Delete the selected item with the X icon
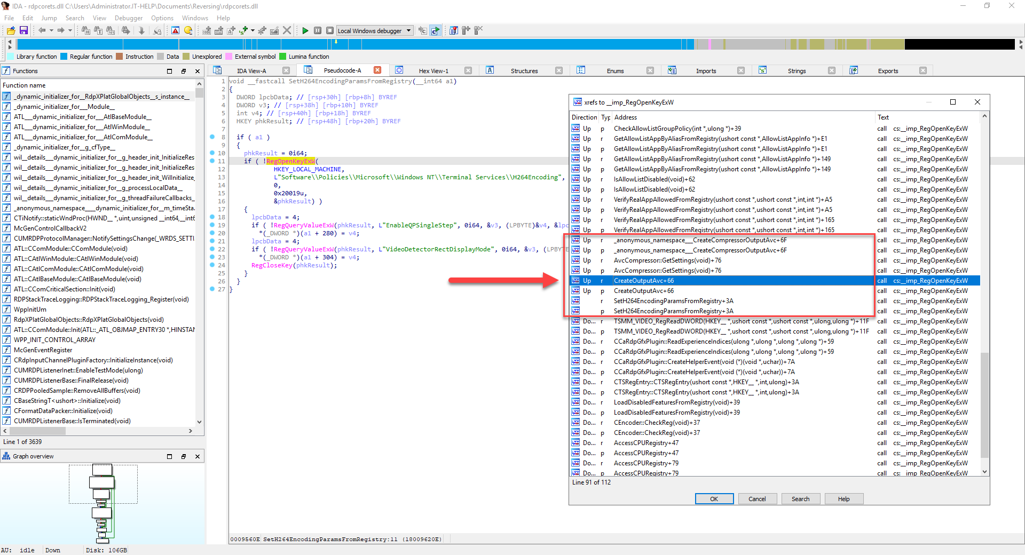 287,30
